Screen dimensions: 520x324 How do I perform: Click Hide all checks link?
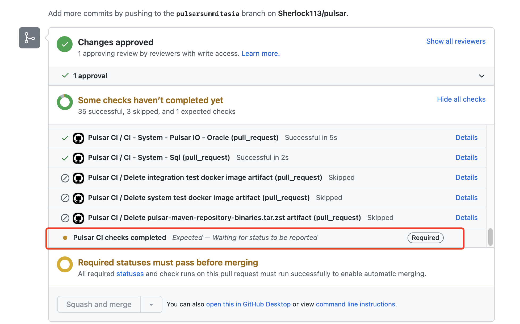[x=461, y=99]
